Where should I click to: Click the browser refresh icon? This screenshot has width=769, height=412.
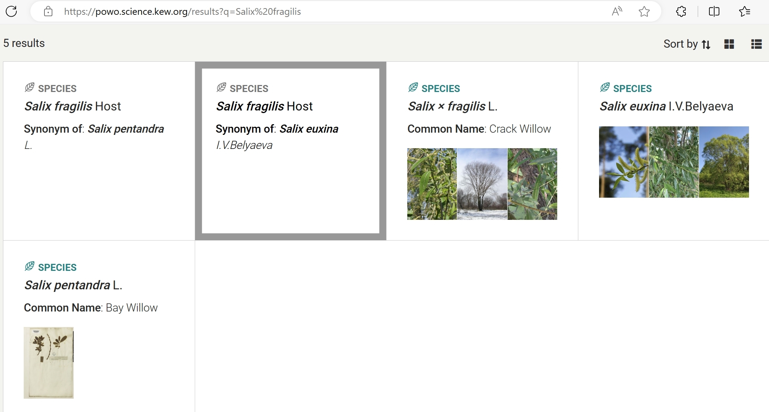[11, 11]
